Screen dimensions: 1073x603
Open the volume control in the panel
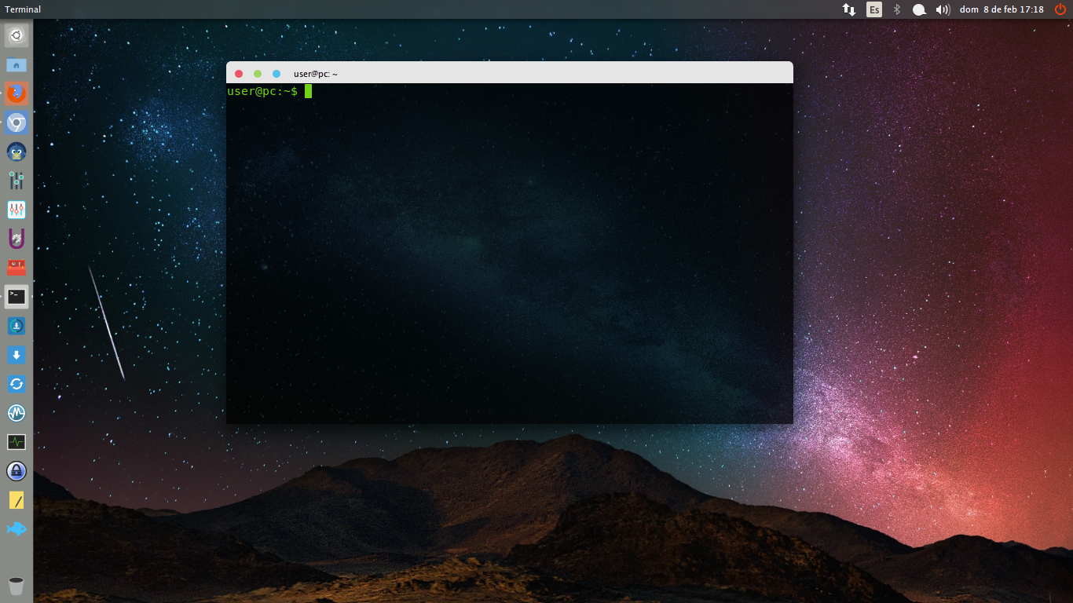(942, 9)
